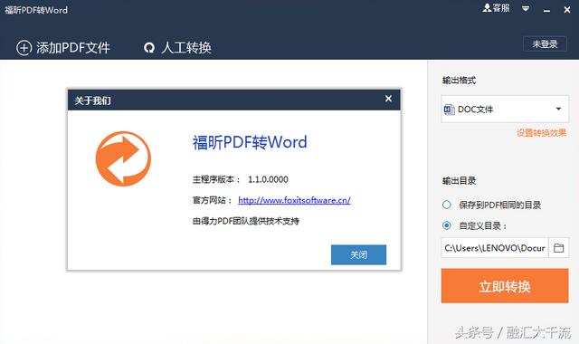Close the main 福昕PDF转Word window
This screenshot has width=579, height=344.
point(567,10)
